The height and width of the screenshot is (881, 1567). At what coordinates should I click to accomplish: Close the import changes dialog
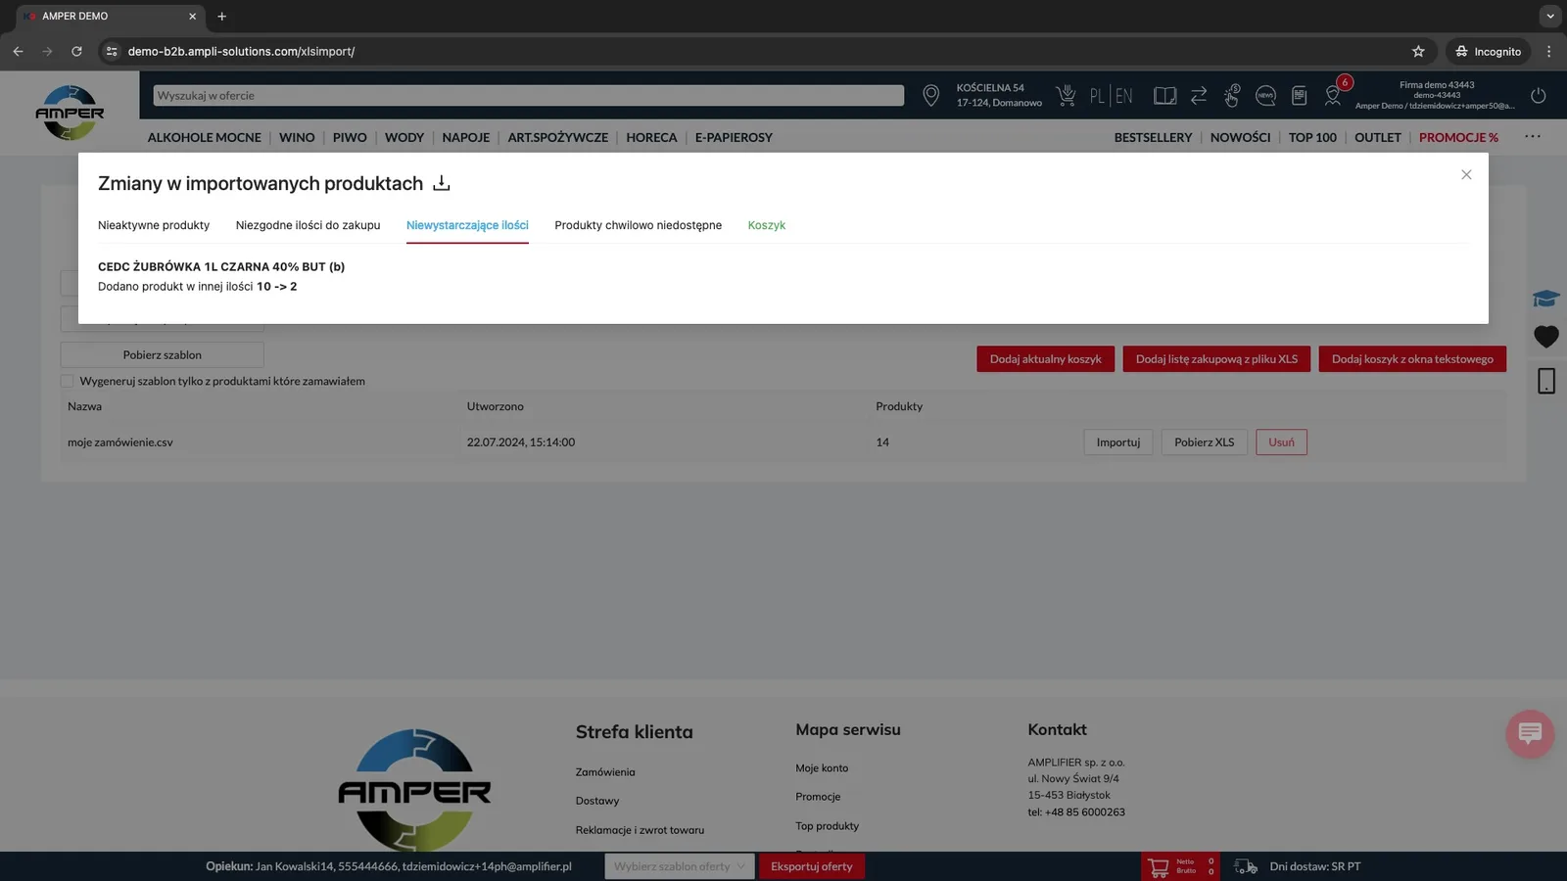click(1466, 174)
